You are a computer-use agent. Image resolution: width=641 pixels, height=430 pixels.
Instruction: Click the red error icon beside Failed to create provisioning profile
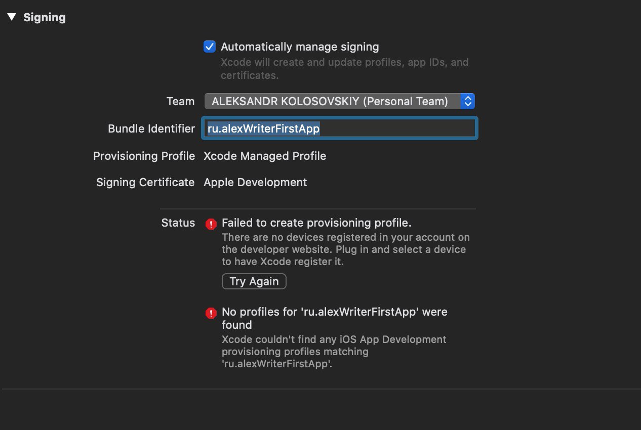click(211, 224)
